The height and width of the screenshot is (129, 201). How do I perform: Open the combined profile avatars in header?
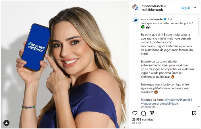pyautogui.click(x=136, y=8)
